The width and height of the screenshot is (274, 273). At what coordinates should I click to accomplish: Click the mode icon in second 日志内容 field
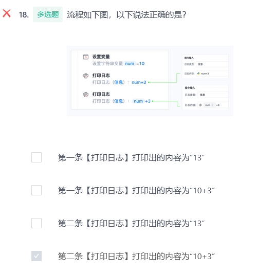tap(200, 105)
